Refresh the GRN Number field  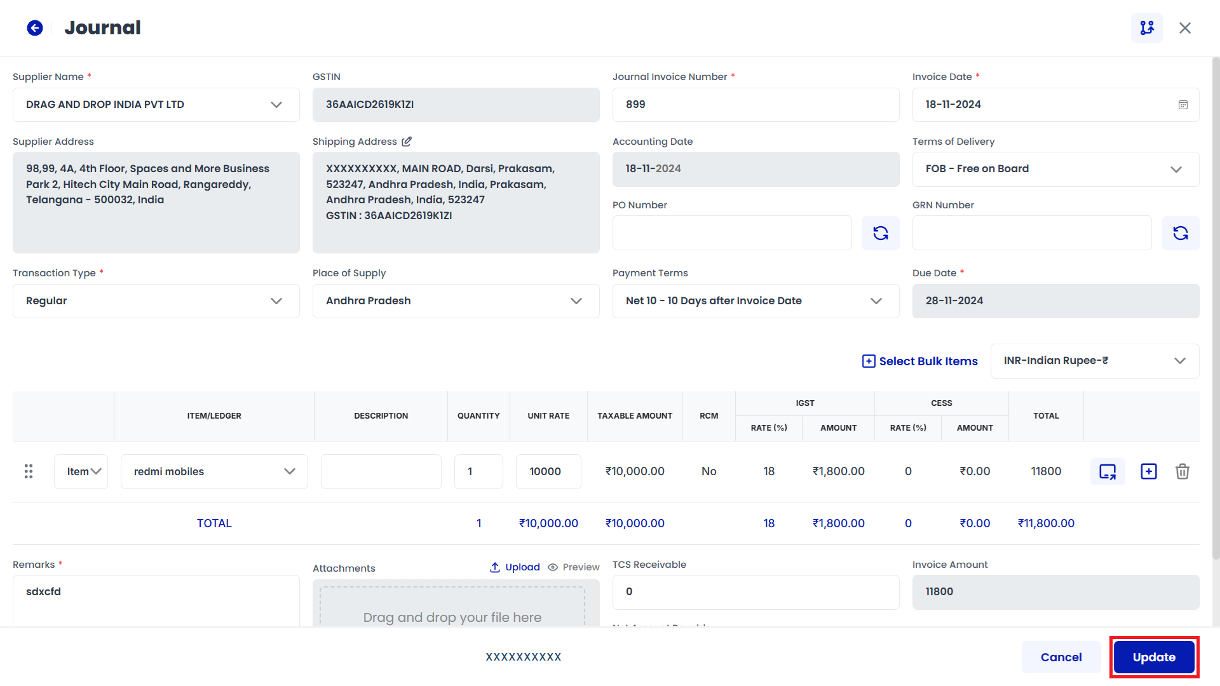[1180, 233]
